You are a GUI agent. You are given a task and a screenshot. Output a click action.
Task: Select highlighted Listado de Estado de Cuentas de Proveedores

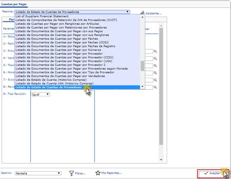[77, 88]
